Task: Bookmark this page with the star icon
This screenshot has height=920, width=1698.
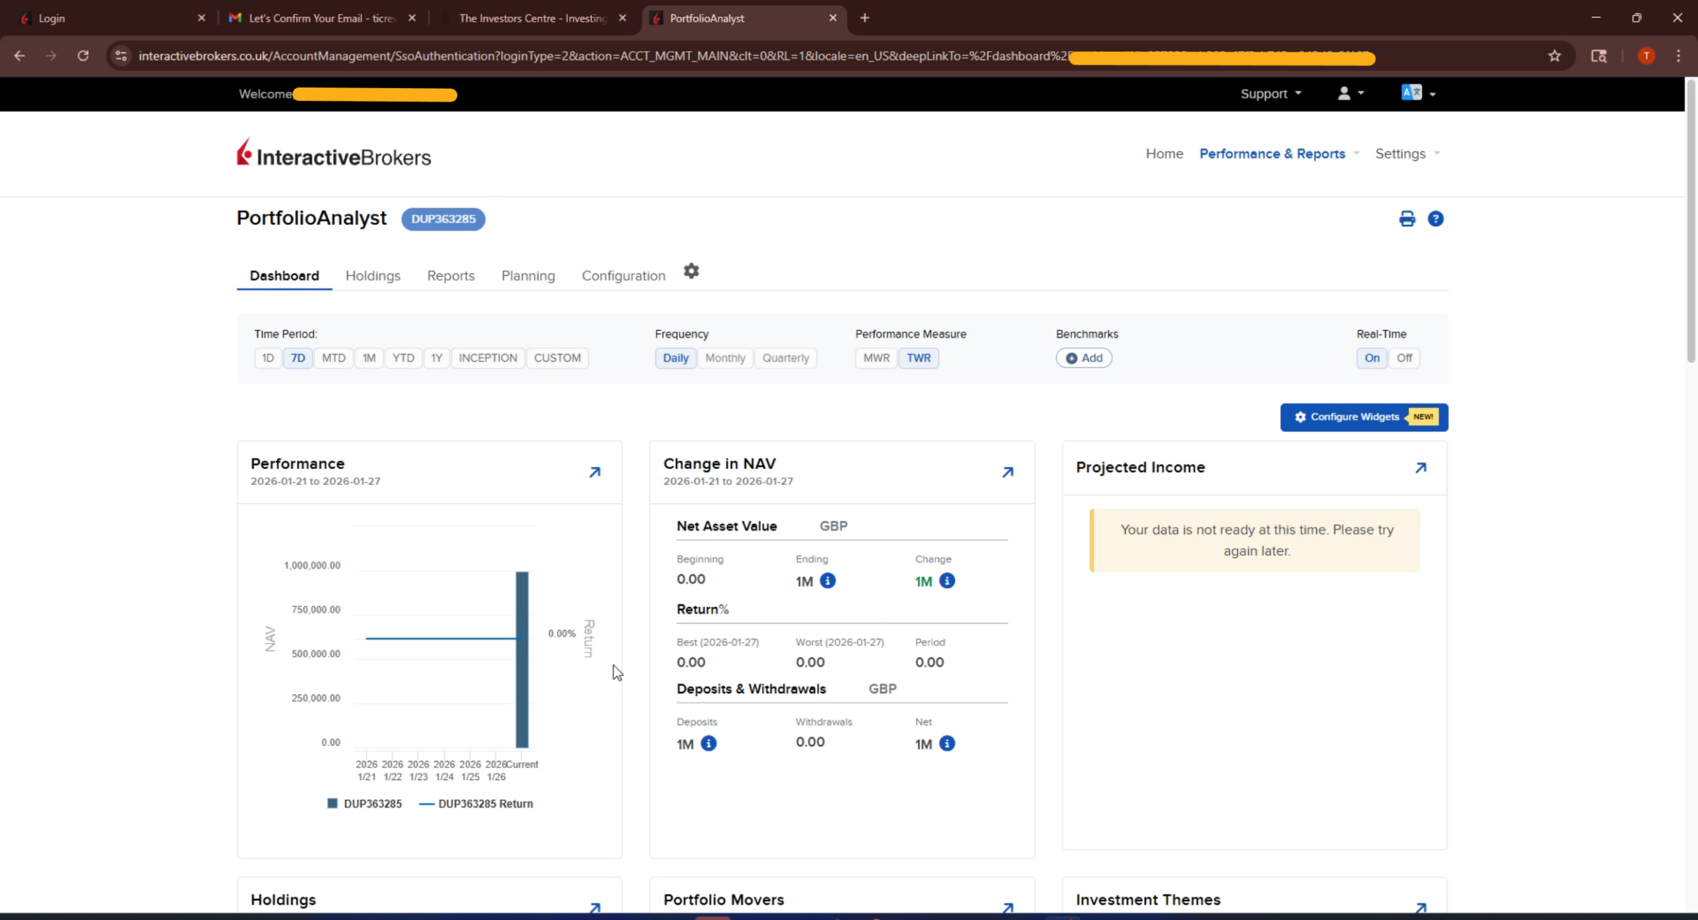Action: [x=1554, y=56]
